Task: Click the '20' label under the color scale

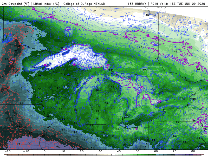Action: point(82,151)
